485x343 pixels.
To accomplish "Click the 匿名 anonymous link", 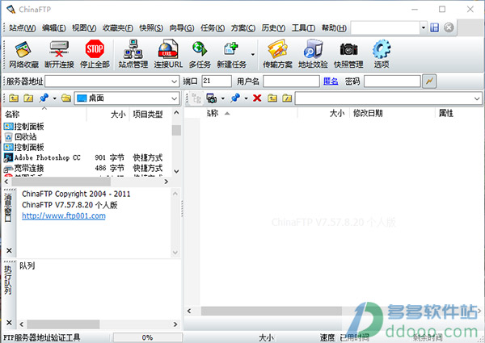I will (331, 82).
